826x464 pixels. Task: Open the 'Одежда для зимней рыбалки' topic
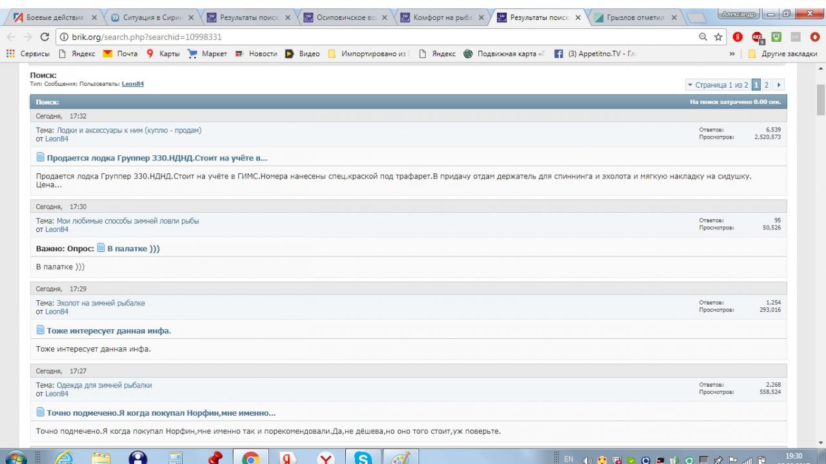pos(104,385)
